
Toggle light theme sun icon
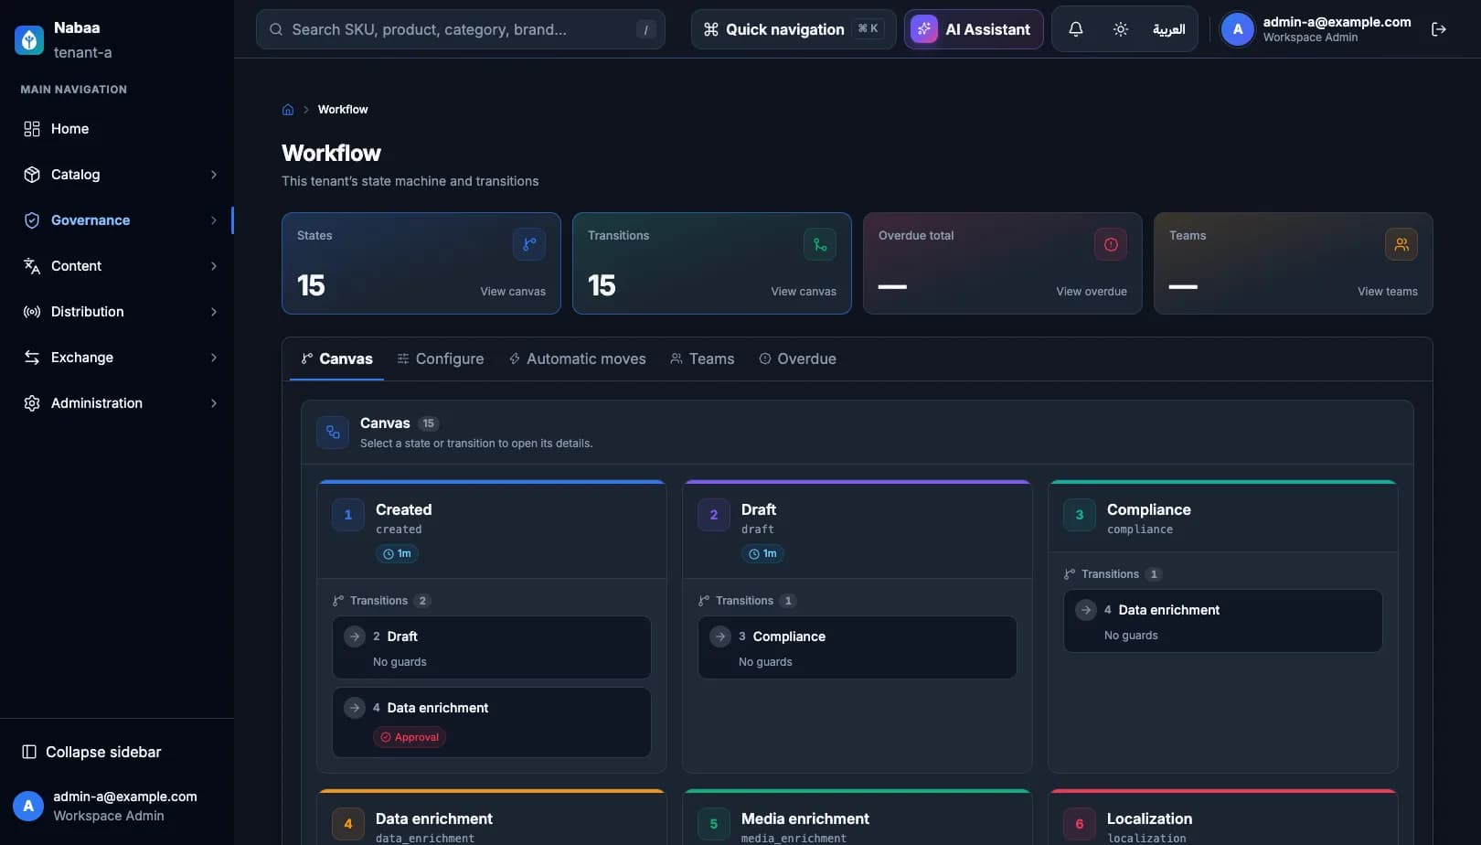tap(1121, 29)
